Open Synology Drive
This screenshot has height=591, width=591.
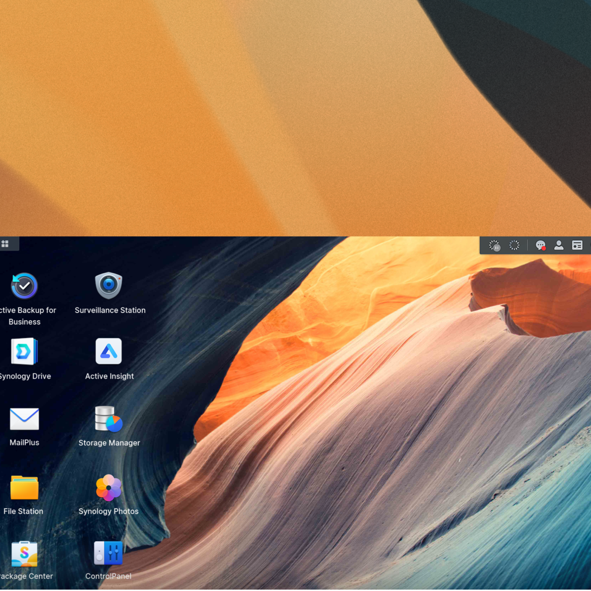click(x=24, y=352)
